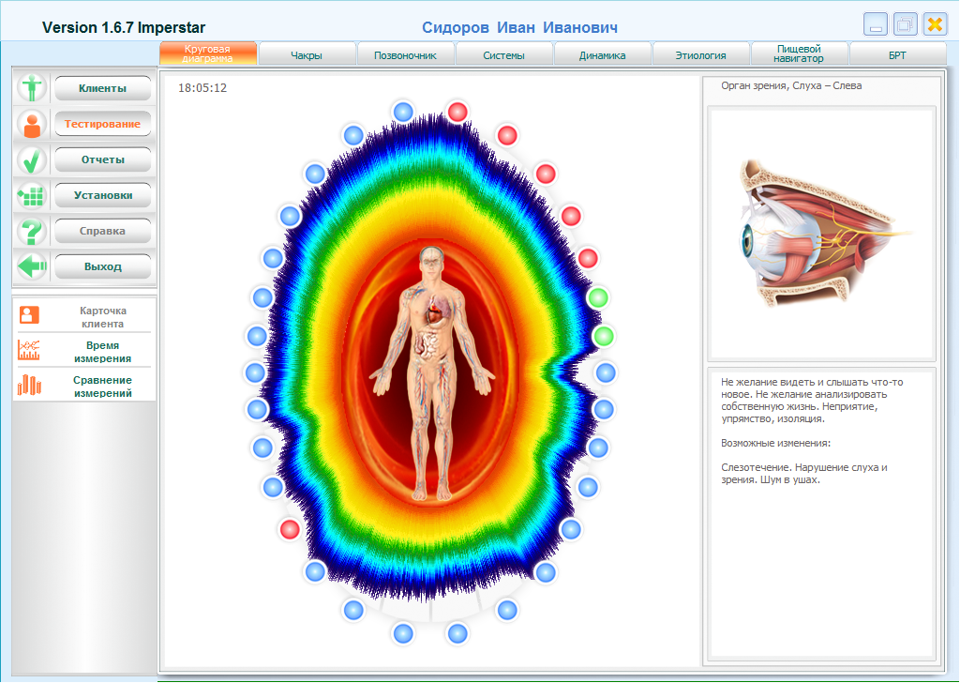Switch to the Этиология tab
The width and height of the screenshot is (960, 683).
[x=701, y=55]
